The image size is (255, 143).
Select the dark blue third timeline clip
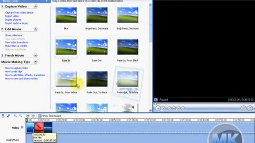coord(48,128)
